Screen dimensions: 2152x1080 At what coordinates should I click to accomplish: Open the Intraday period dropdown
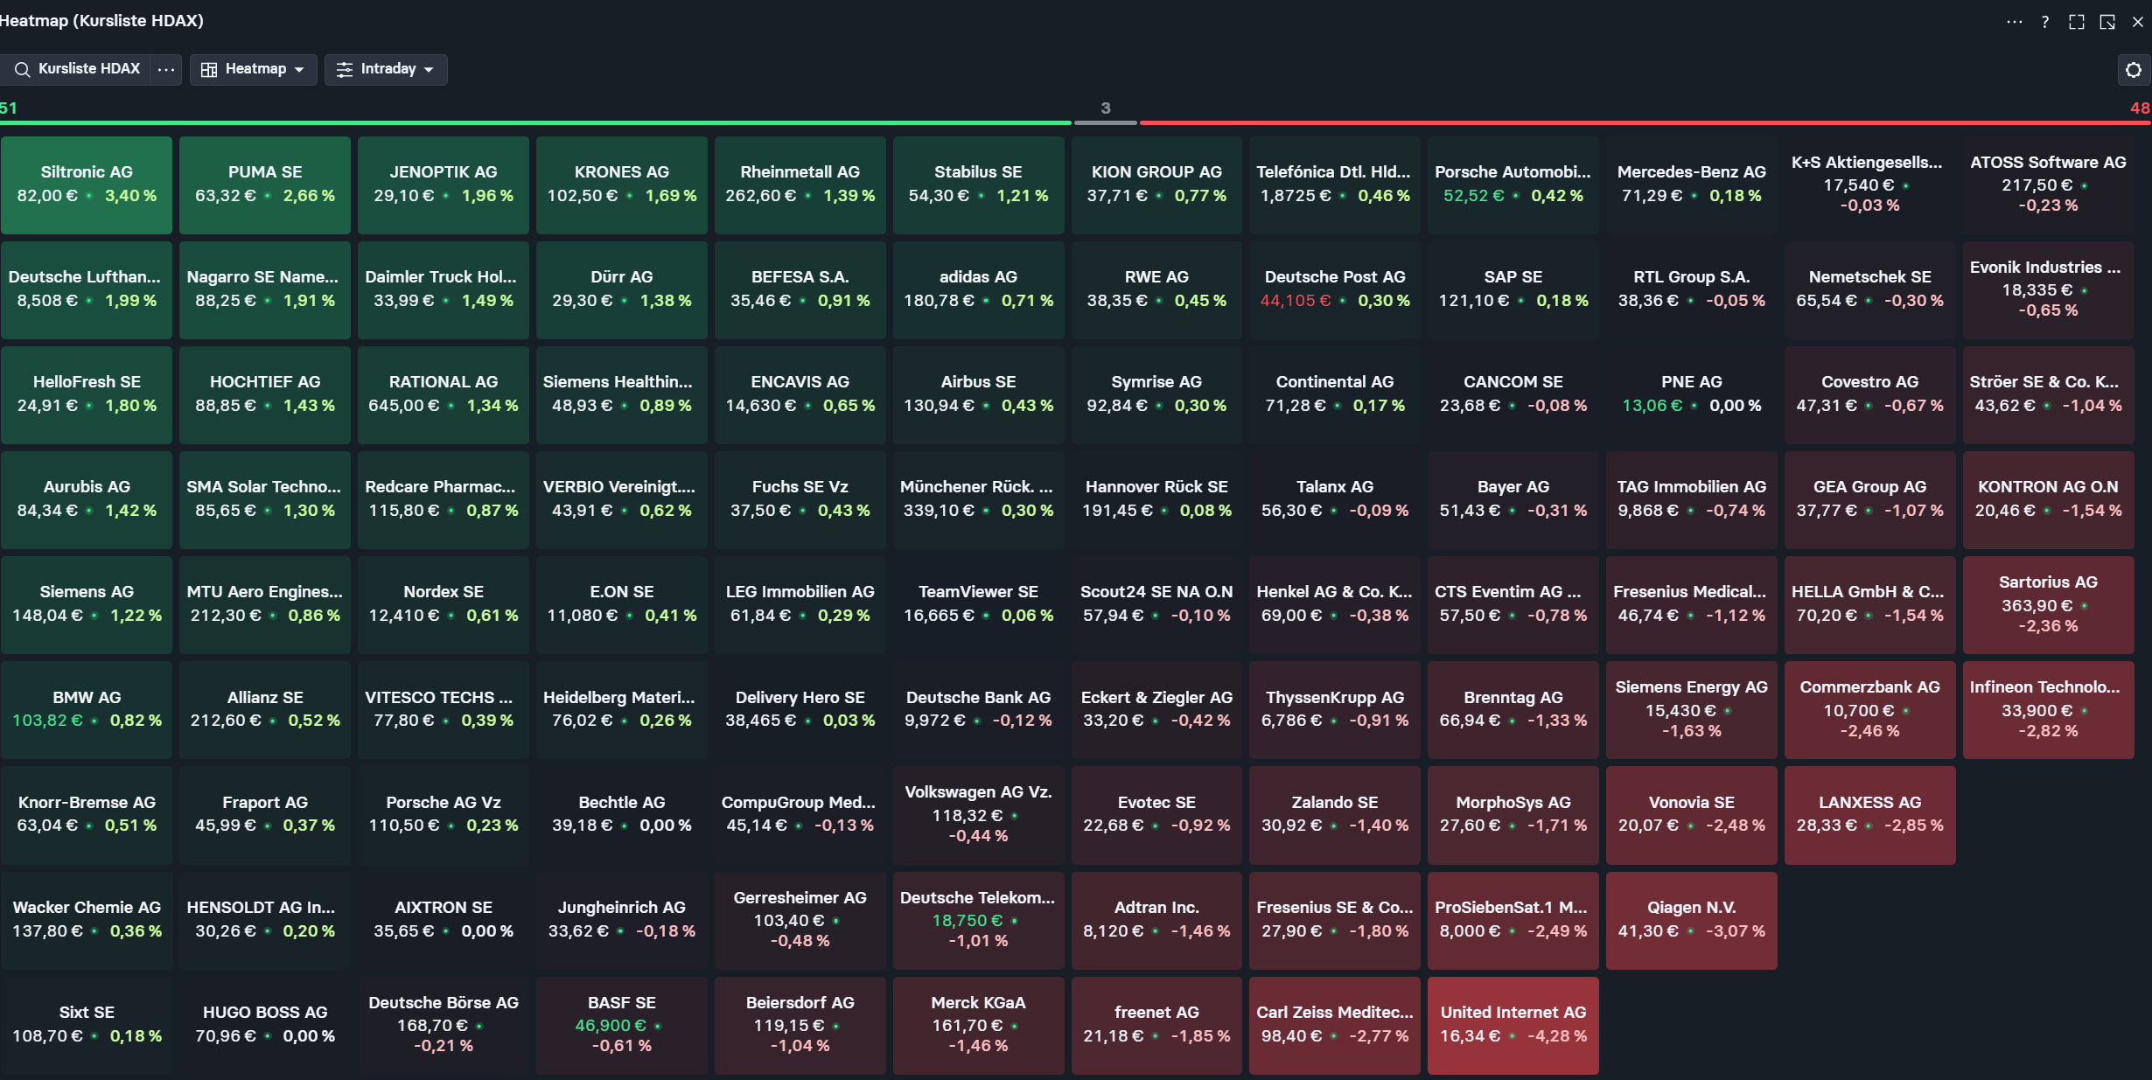386,69
